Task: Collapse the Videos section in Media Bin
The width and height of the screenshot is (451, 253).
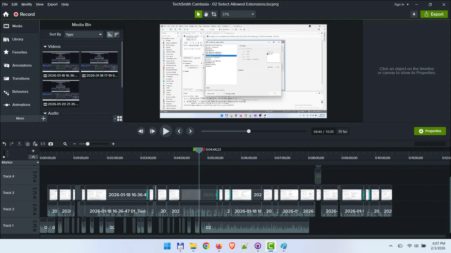Action: pos(46,46)
